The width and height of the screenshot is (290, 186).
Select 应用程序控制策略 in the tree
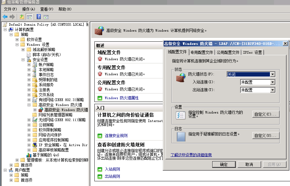tap(54, 140)
